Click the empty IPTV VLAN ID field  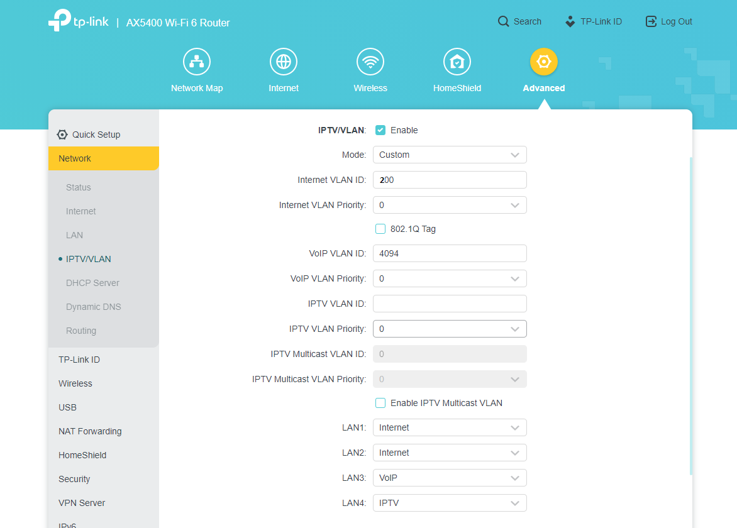click(x=450, y=304)
